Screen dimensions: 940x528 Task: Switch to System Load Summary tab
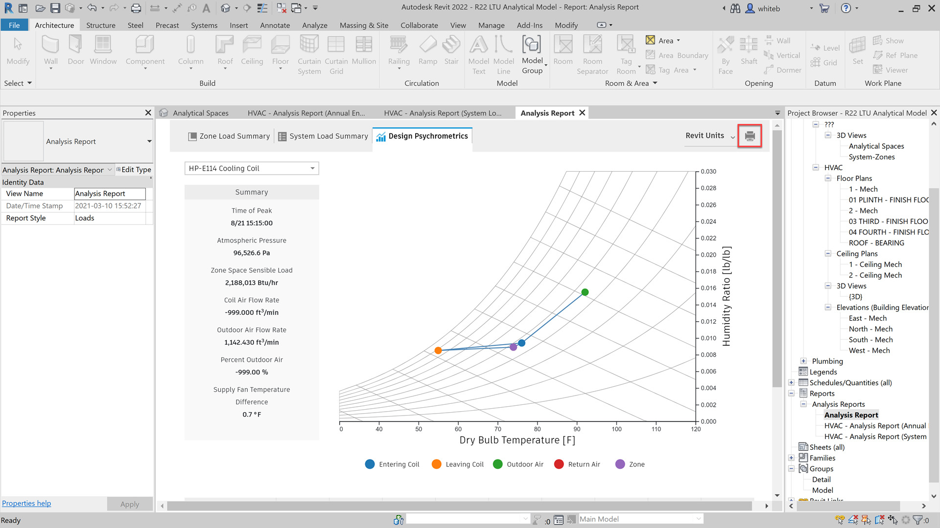323,136
